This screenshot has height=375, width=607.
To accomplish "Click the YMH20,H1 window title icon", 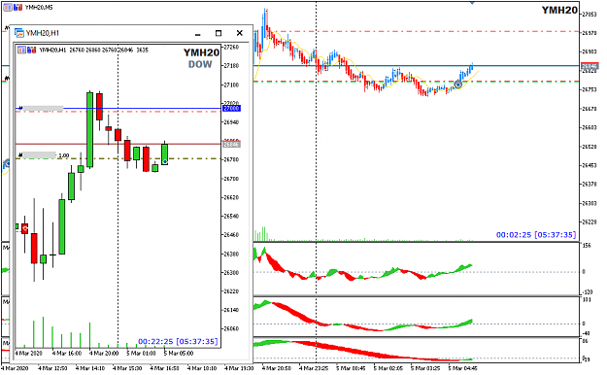I will (19, 33).
